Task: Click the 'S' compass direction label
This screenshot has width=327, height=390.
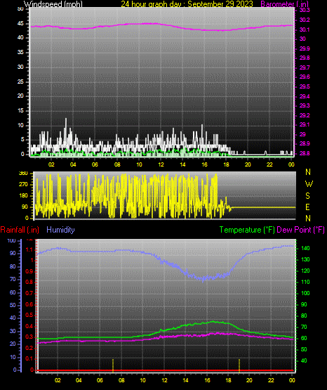Action: coord(307,196)
